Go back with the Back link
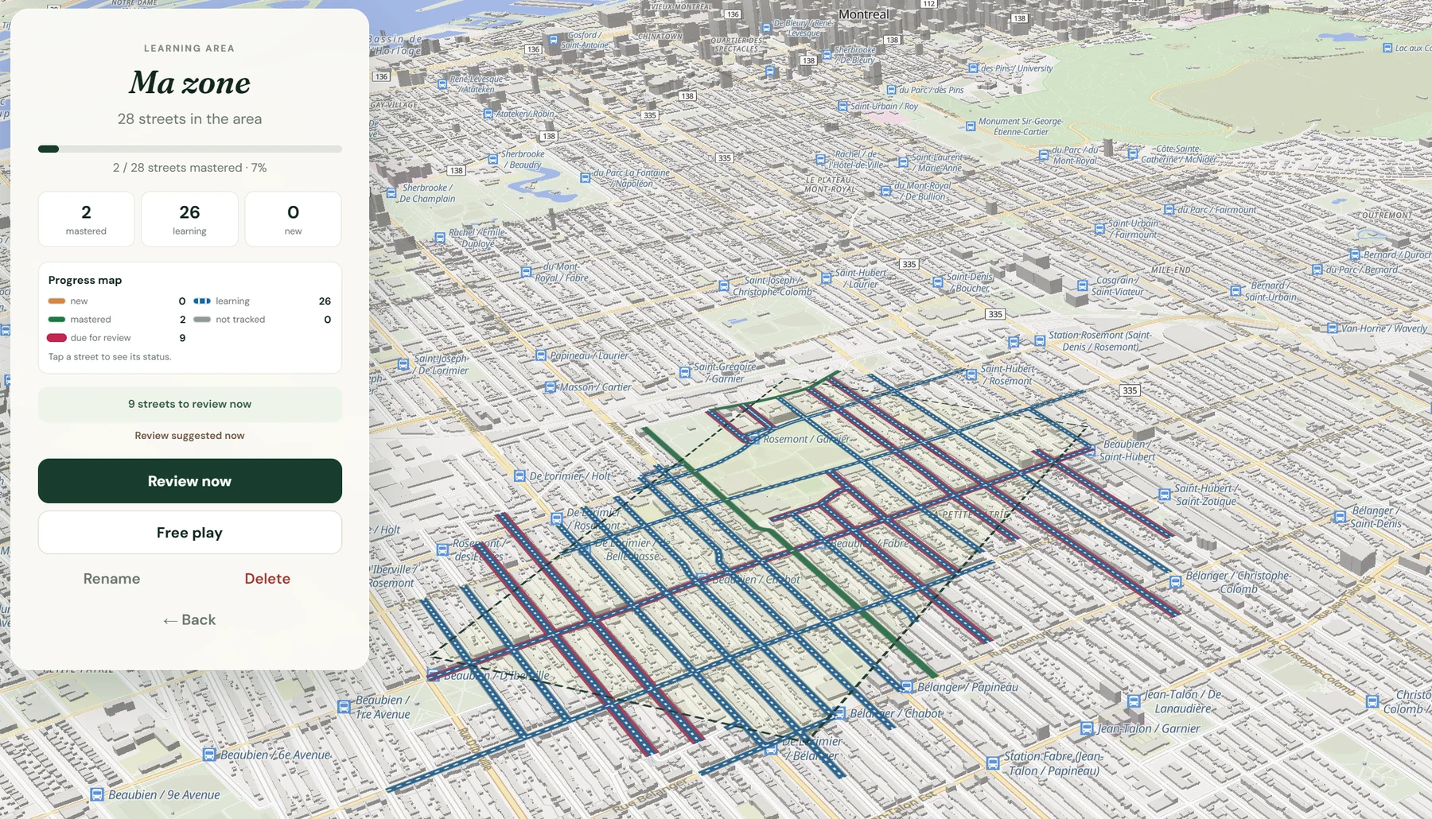This screenshot has width=1432, height=819. point(189,619)
